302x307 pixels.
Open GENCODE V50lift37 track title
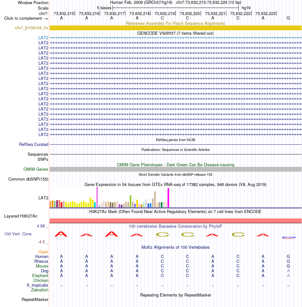point(175,33)
